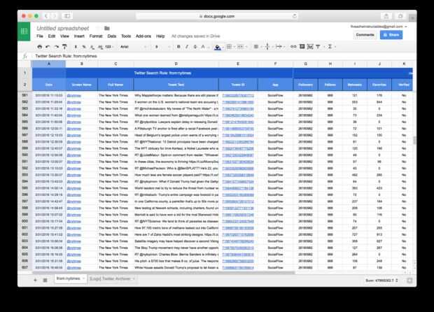The image size is (434, 312).
Task: Format cells as percent
Action: tap(83, 47)
